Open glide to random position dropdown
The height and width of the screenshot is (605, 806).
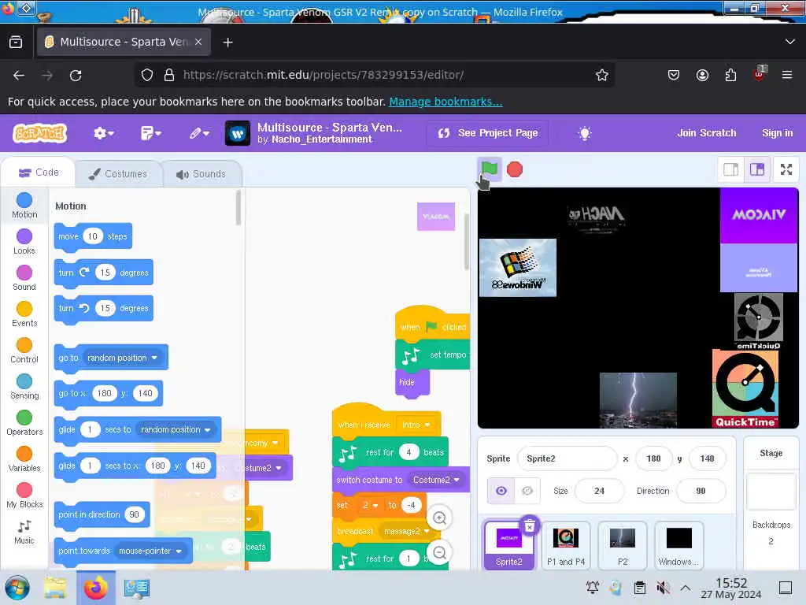click(176, 429)
